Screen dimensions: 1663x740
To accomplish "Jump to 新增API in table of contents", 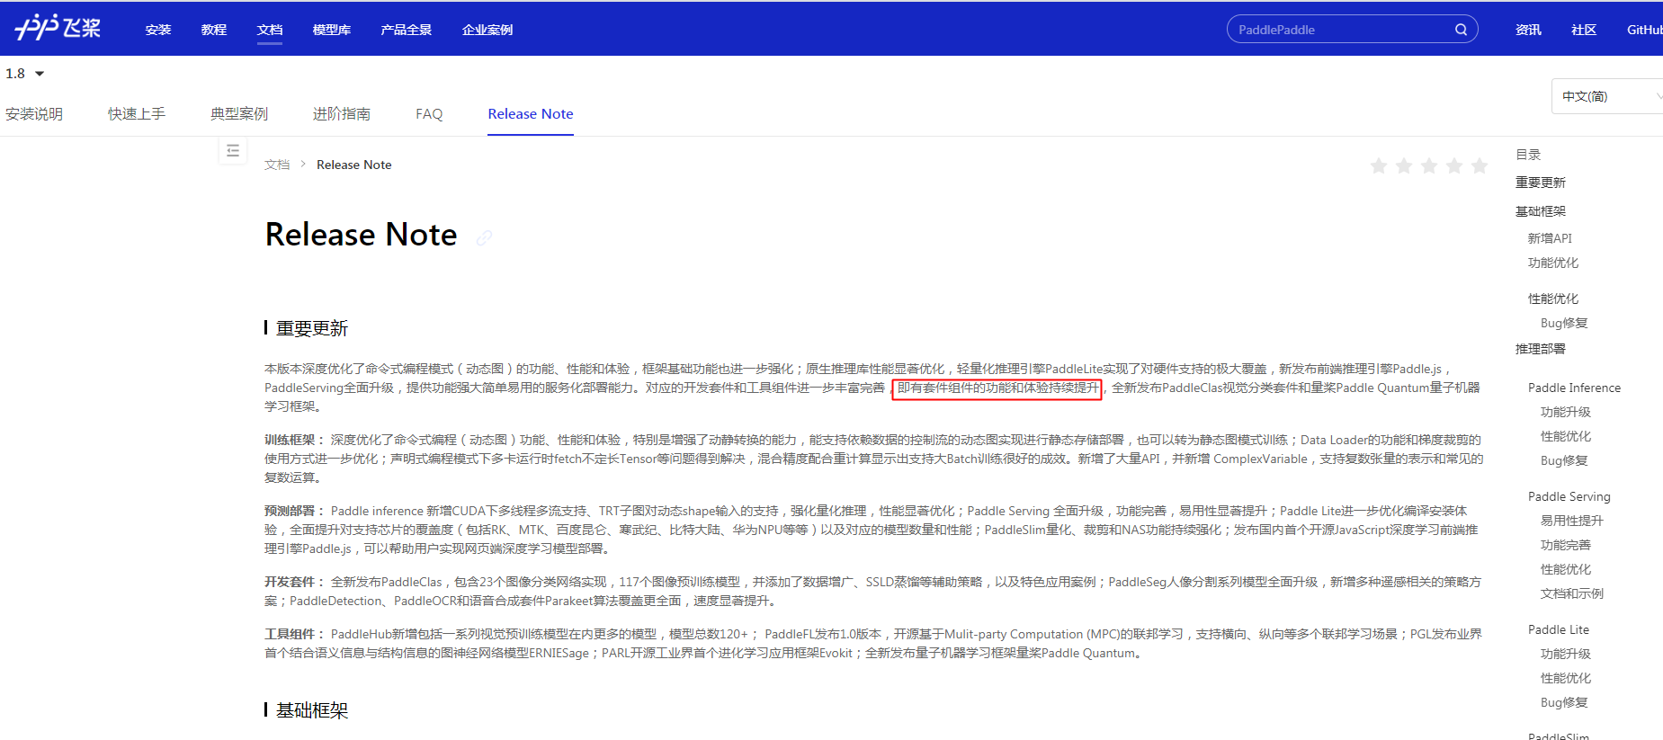I will pyautogui.click(x=1550, y=238).
